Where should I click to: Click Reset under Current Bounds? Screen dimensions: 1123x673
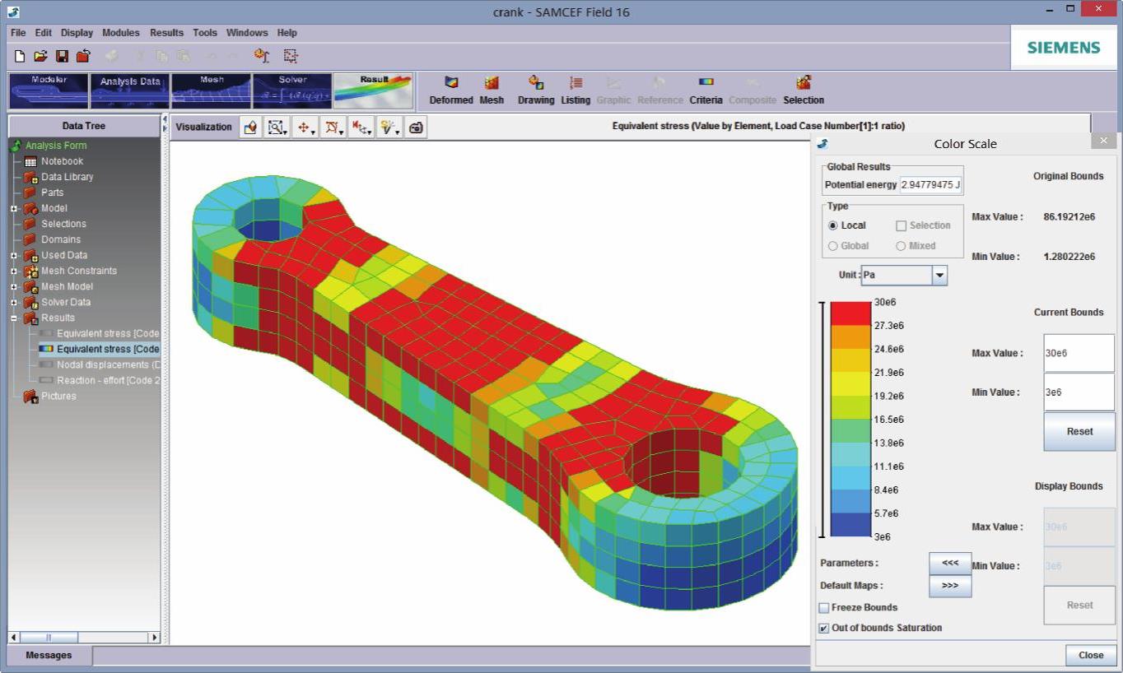coord(1079,431)
